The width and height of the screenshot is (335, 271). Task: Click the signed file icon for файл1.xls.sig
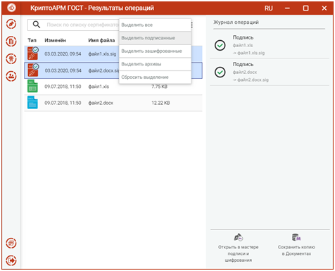tap(32, 53)
